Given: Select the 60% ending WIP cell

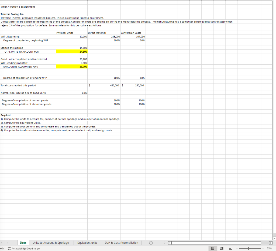Looking at the screenshot, I should (133, 78).
